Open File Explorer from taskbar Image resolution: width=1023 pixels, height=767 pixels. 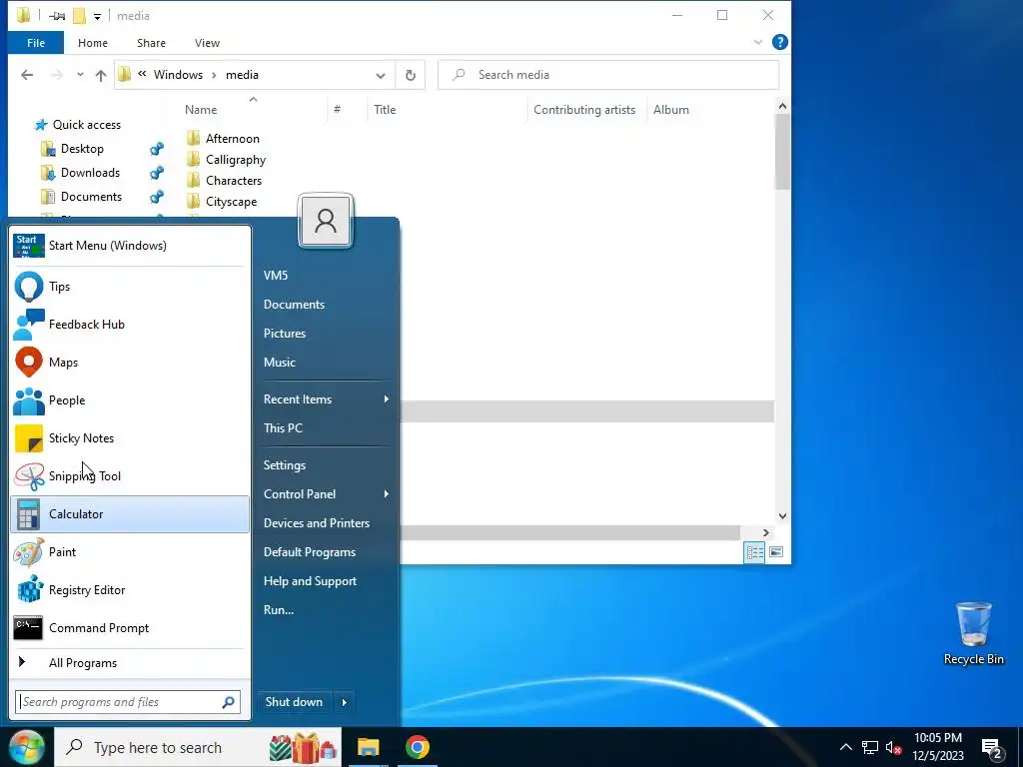(368, 747)
